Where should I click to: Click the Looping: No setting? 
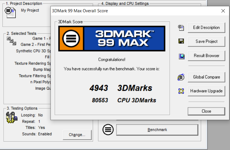click(x=32, y=115)
